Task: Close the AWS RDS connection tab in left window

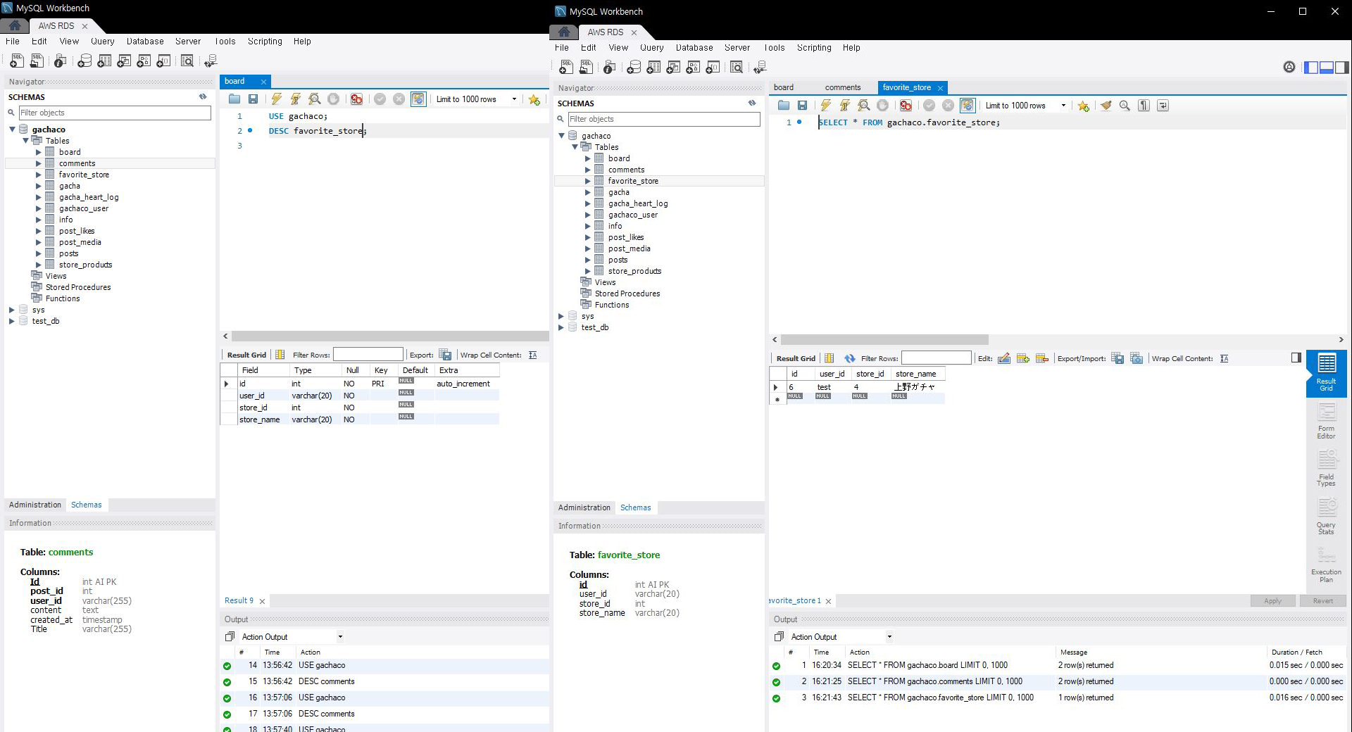Action: click(85, 26)
